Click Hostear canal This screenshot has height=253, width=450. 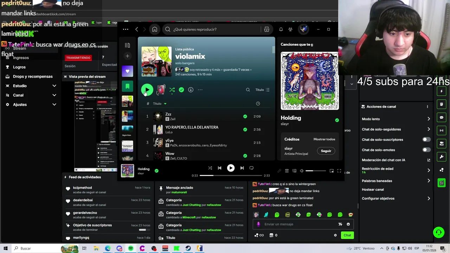pos(373,190)
